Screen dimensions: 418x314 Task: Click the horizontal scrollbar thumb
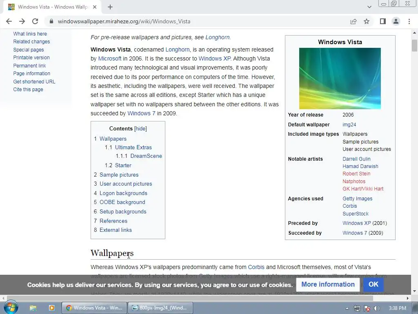pyautogui.click(x=190, y=298)
